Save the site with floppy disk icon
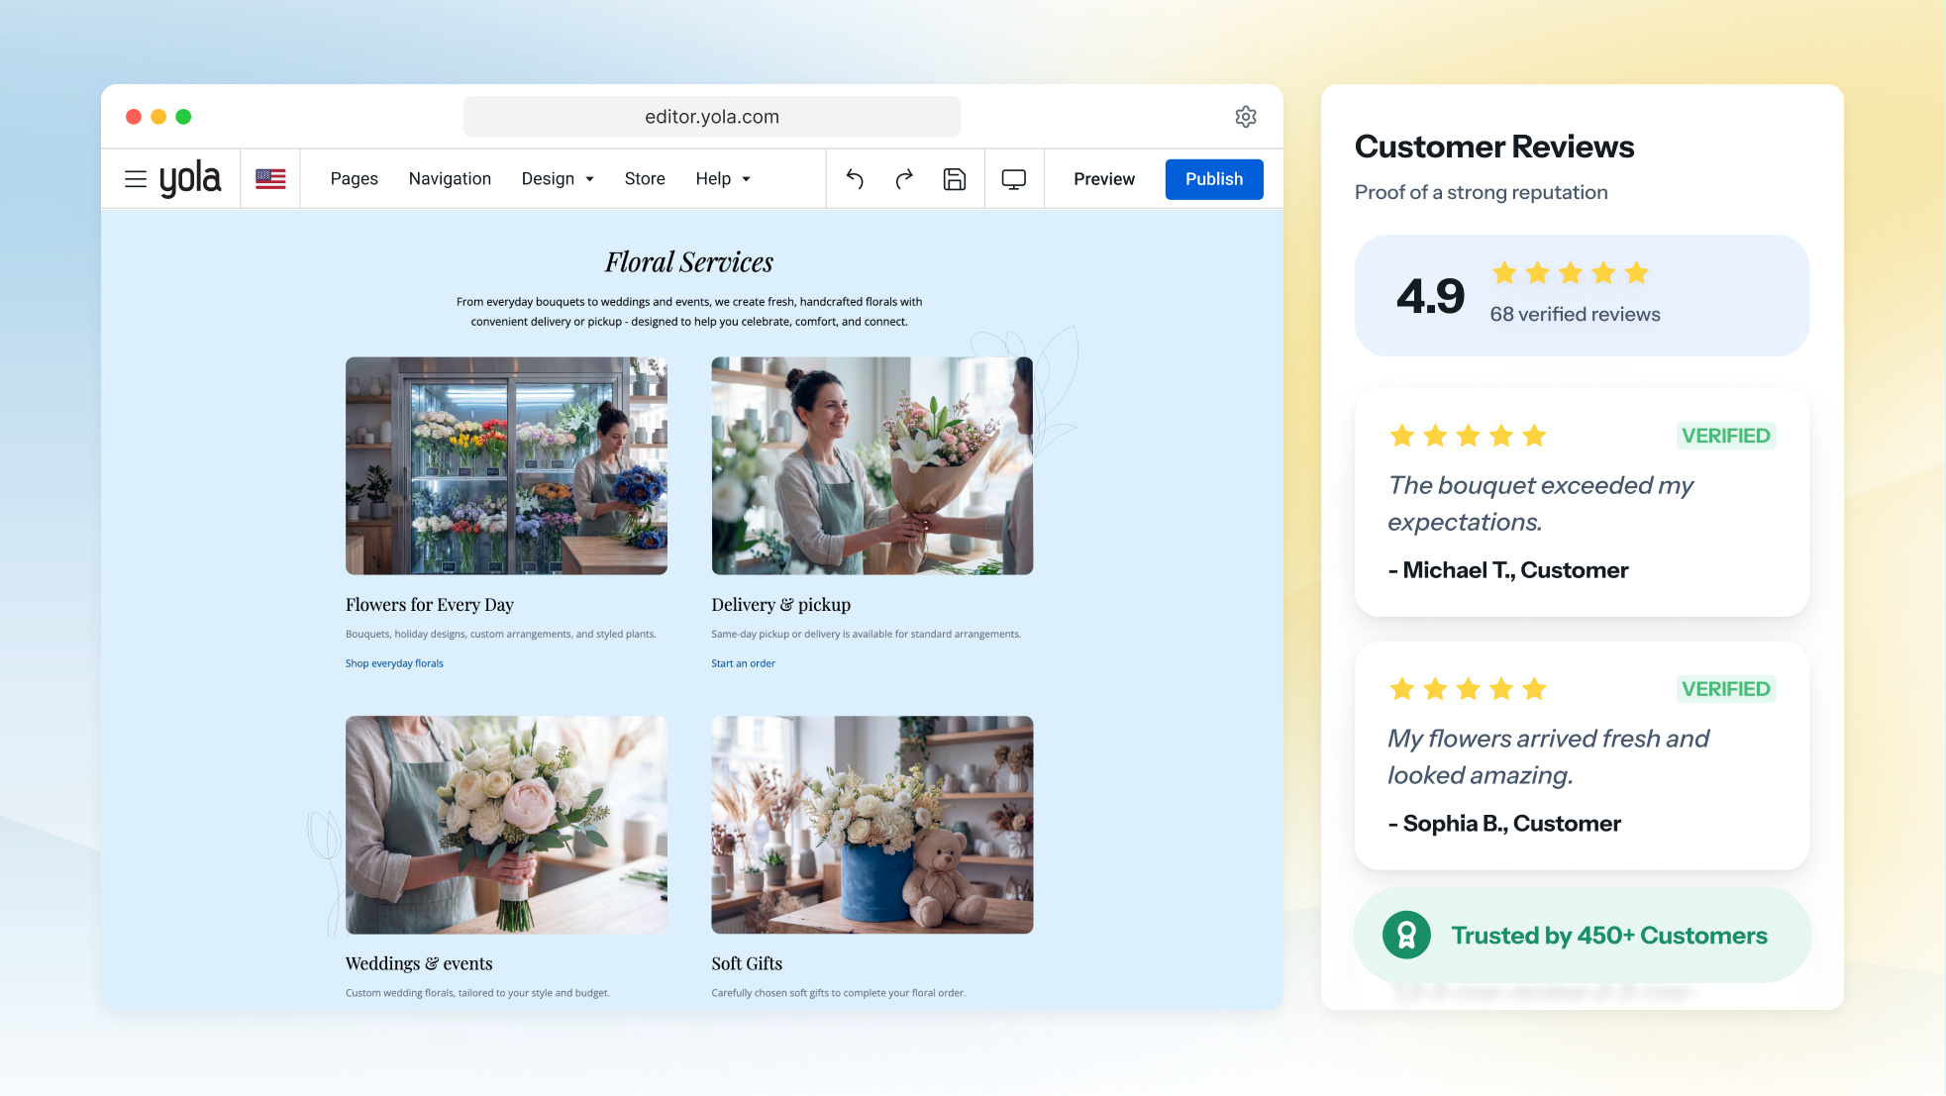Screen dimensions: 1946x1096 pyautogui.click(x=955, y=179)
